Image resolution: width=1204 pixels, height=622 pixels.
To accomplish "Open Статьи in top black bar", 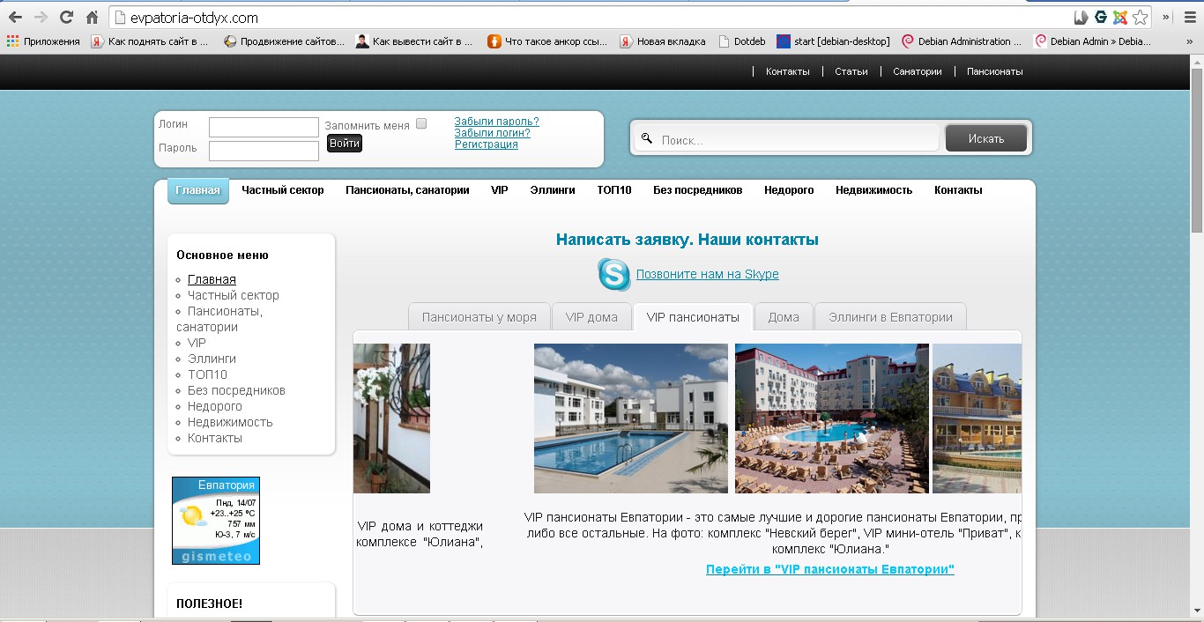I will (851, 71).
